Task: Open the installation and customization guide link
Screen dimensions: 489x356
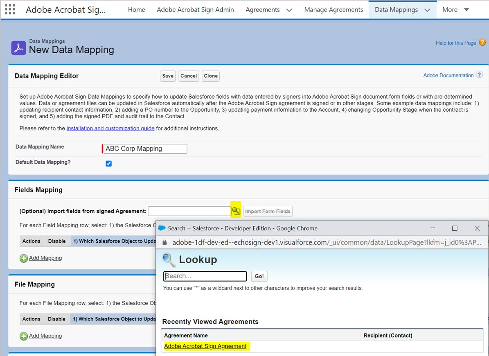Action: 110,128
